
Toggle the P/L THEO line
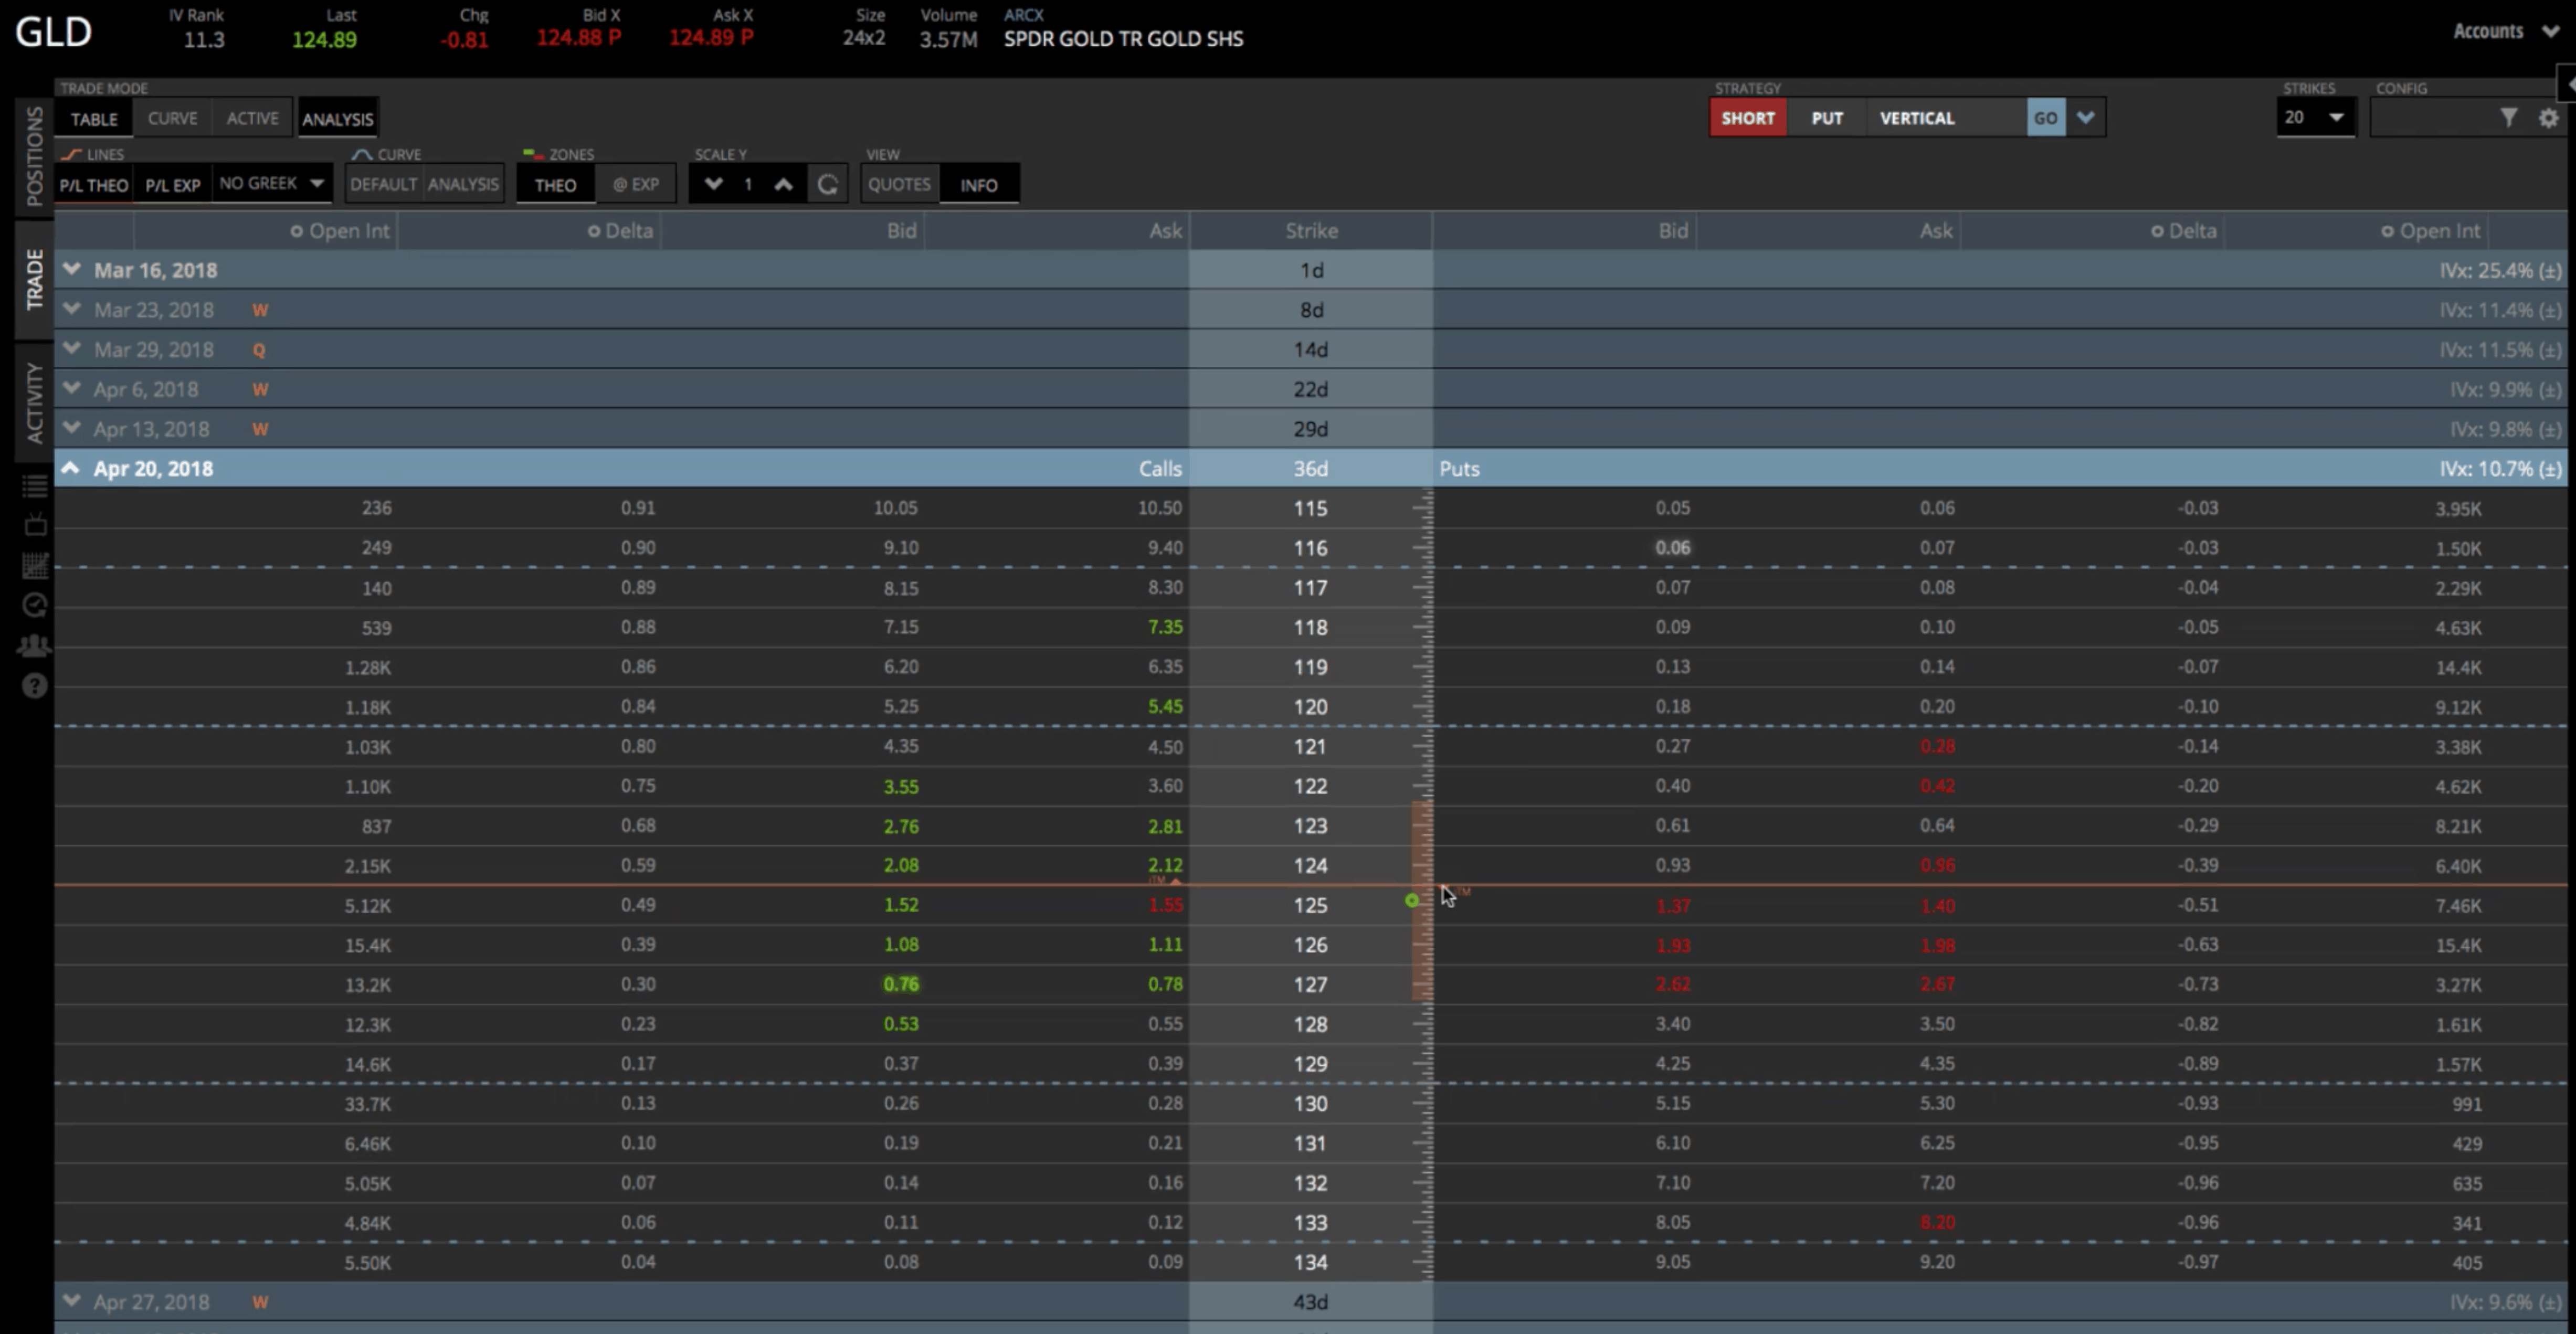[94, 185]
